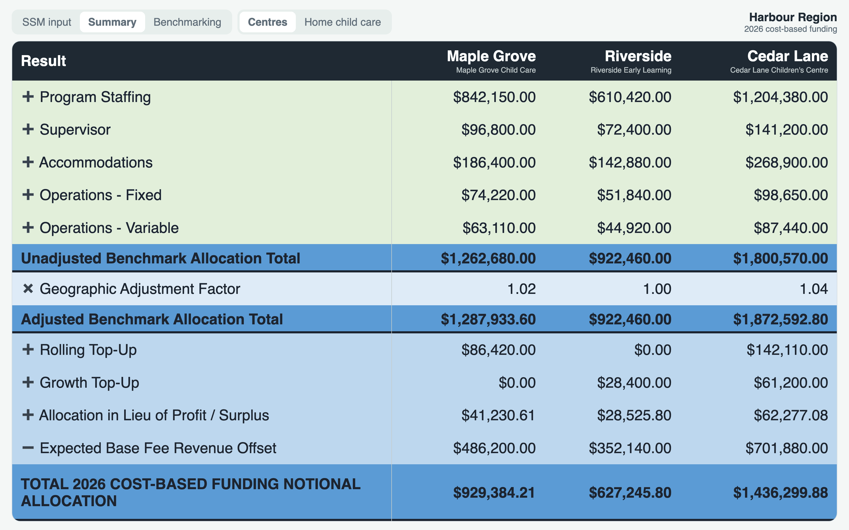Open the Benchmarking tab

[x=187, y=22]
